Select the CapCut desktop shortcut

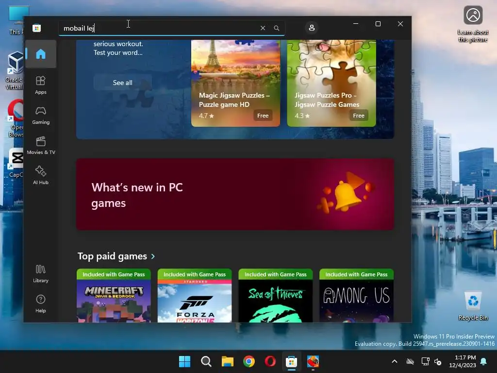click(16, 163)
